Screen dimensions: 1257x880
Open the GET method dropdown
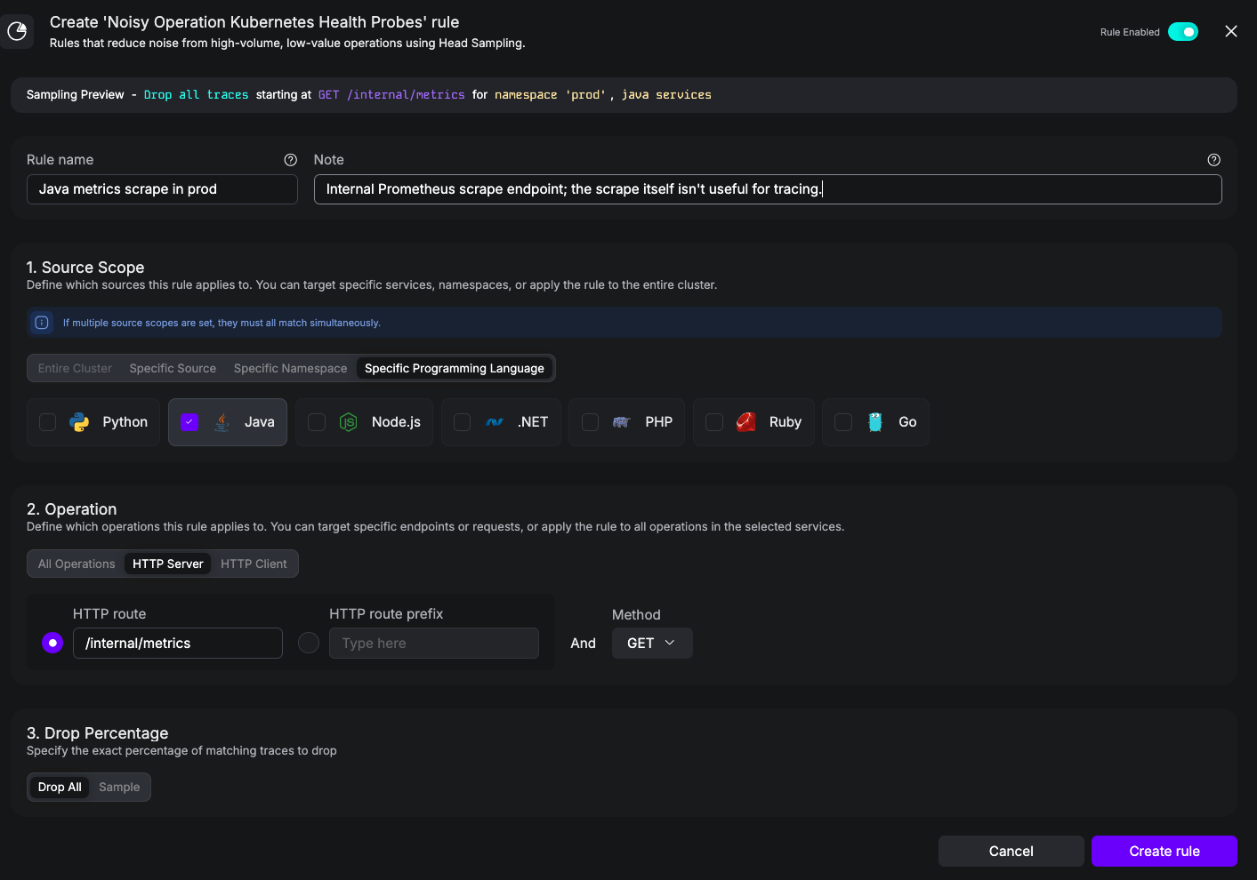coord(652,643)
